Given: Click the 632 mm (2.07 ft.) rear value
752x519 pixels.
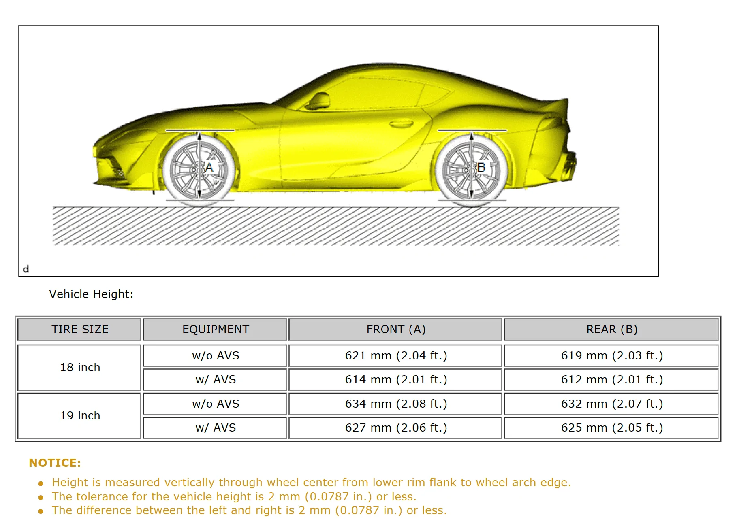Looking at the screenshot, I should coord(611,404).
